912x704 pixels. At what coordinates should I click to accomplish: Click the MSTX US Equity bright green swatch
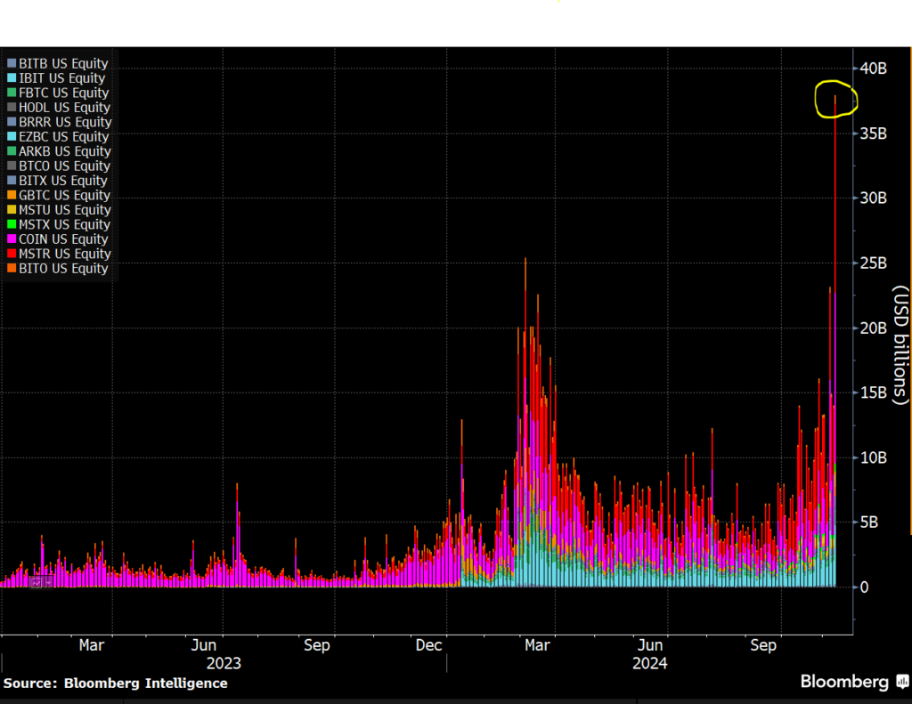click(12, 224)
